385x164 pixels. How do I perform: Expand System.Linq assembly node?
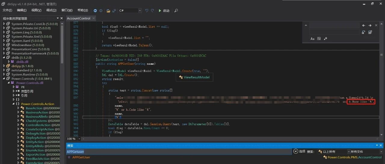pyautogui.click(x=4, y=32)
